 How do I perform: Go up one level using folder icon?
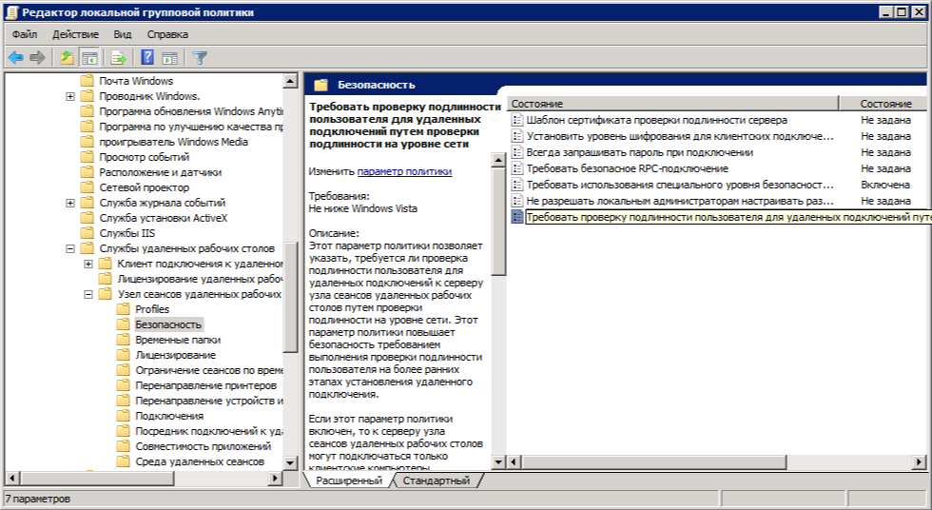pos(67,58)
